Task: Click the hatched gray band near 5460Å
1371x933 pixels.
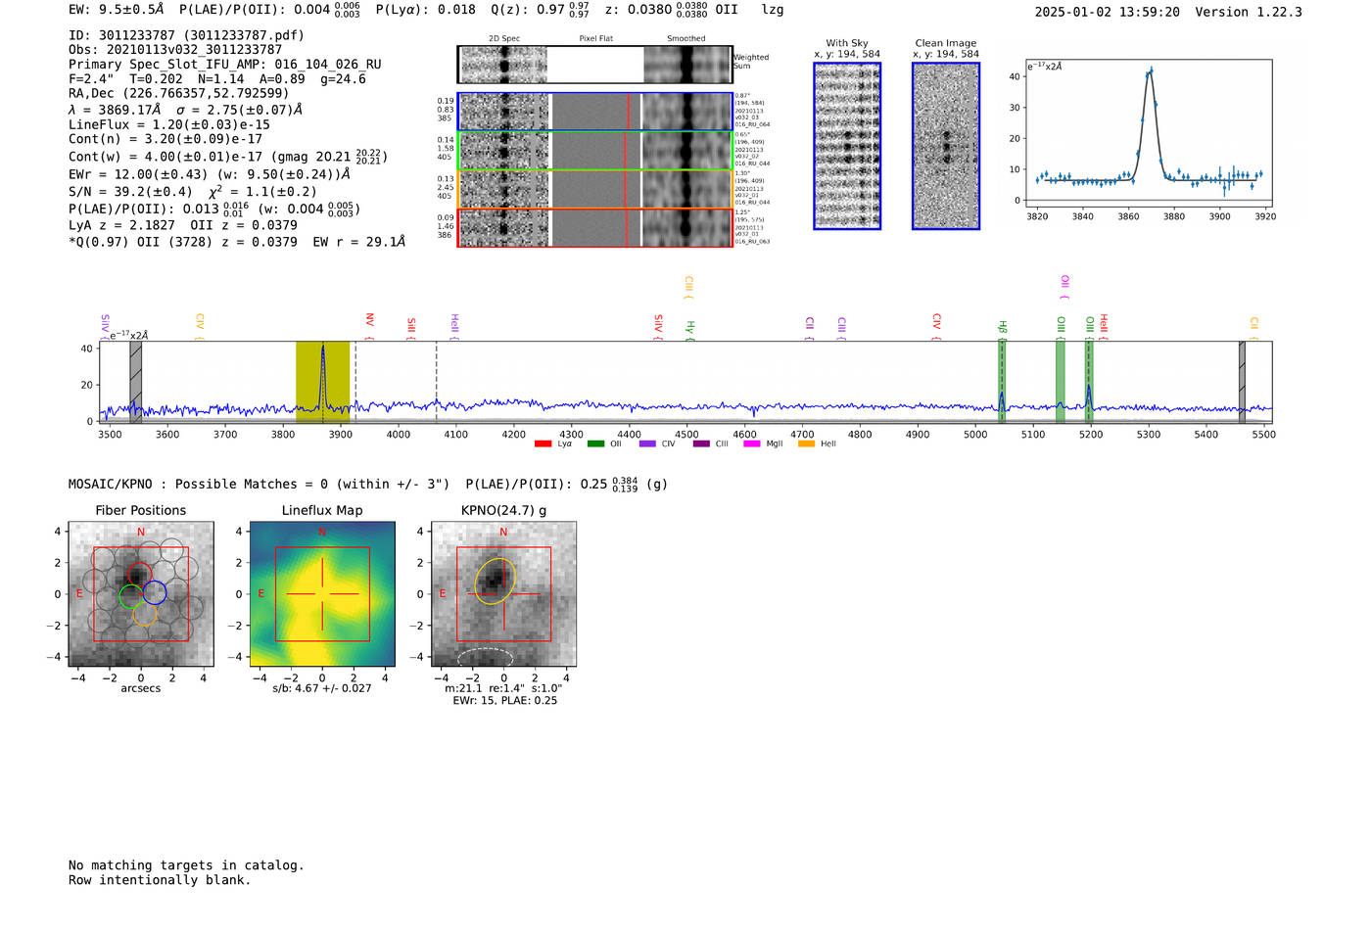Action: pyautogui.click(x=1242, y=382)
